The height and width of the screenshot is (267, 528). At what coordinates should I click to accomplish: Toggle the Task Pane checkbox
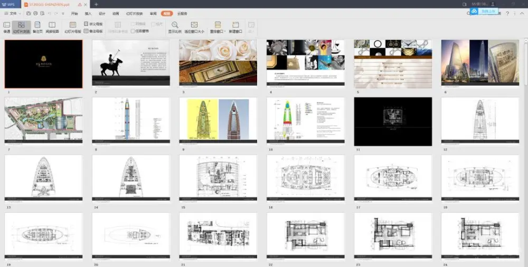pos(133,31)
